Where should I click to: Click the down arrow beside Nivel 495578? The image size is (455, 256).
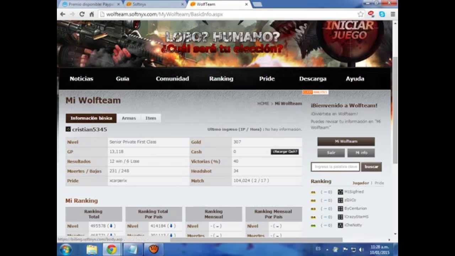pyautogui.click(x=111, y=226)
